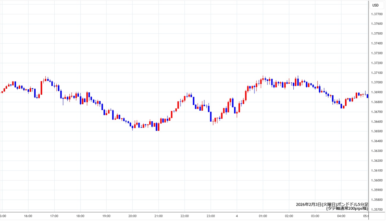Click the 16:00 time axis label
The height and width of the screenshot is (221, 386).
(28, 216)
